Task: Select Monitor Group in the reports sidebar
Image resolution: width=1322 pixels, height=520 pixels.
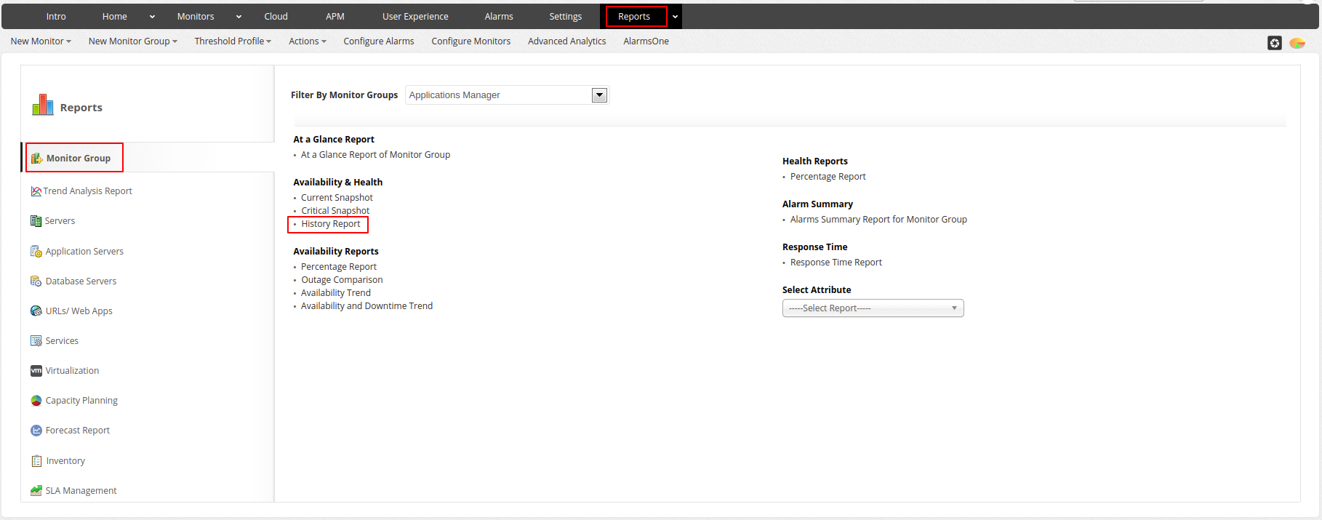Action: tap(78, 159)
